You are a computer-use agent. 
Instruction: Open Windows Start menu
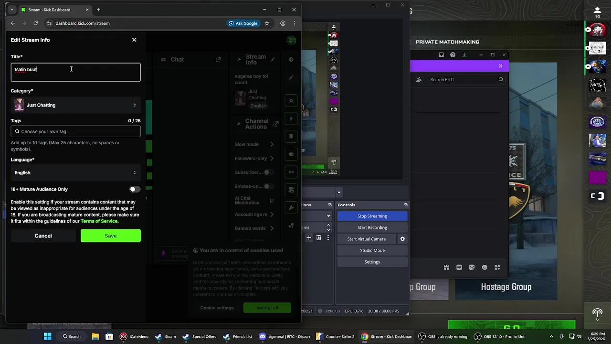tap(47, 336)
